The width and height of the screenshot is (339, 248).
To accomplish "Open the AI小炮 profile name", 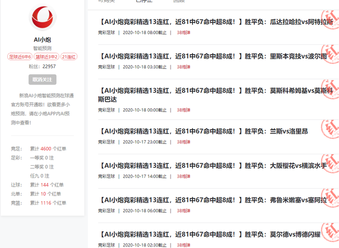I will (x=42, y=40).
